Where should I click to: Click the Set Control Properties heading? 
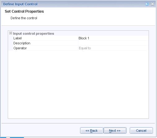click(24, 11)
